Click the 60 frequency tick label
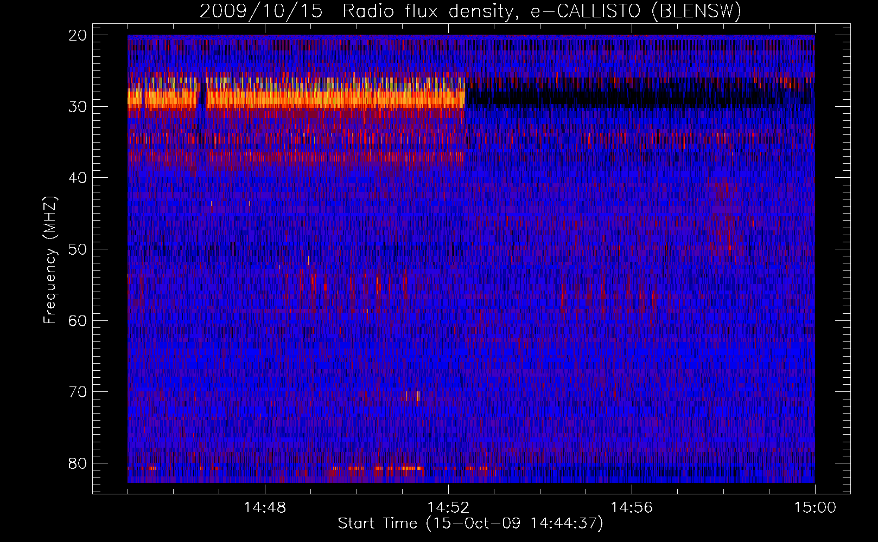This screenshot has height=542, width=878. tap(78, 320)
